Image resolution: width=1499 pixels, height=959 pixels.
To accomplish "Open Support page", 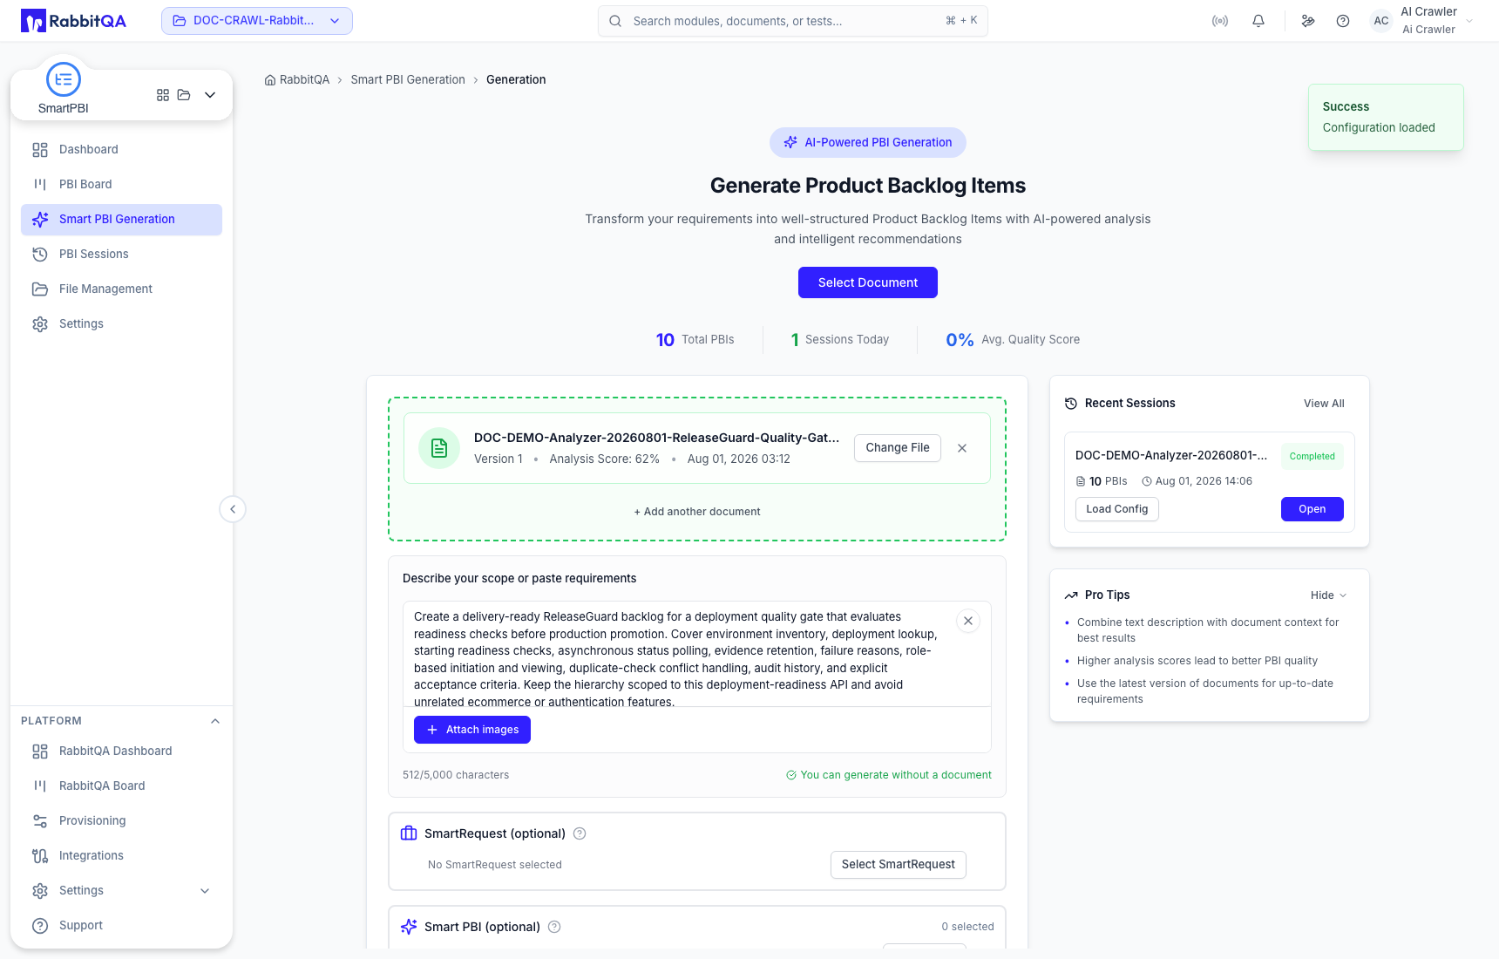I will pyautogui.click(x=121, y=926).
